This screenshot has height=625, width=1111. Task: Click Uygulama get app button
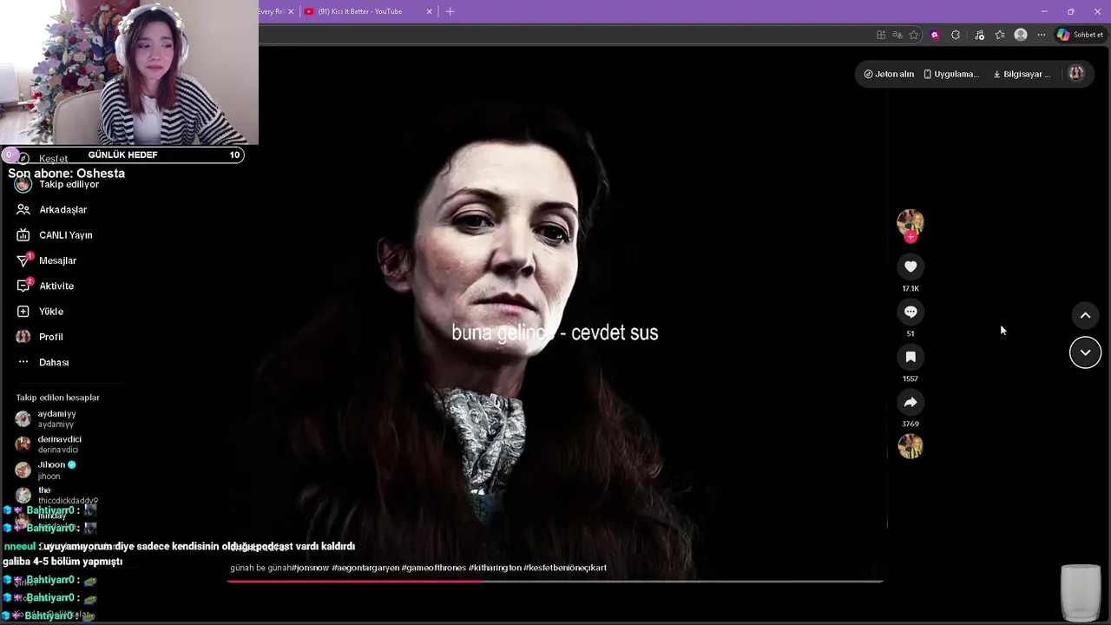pos(951,74)
